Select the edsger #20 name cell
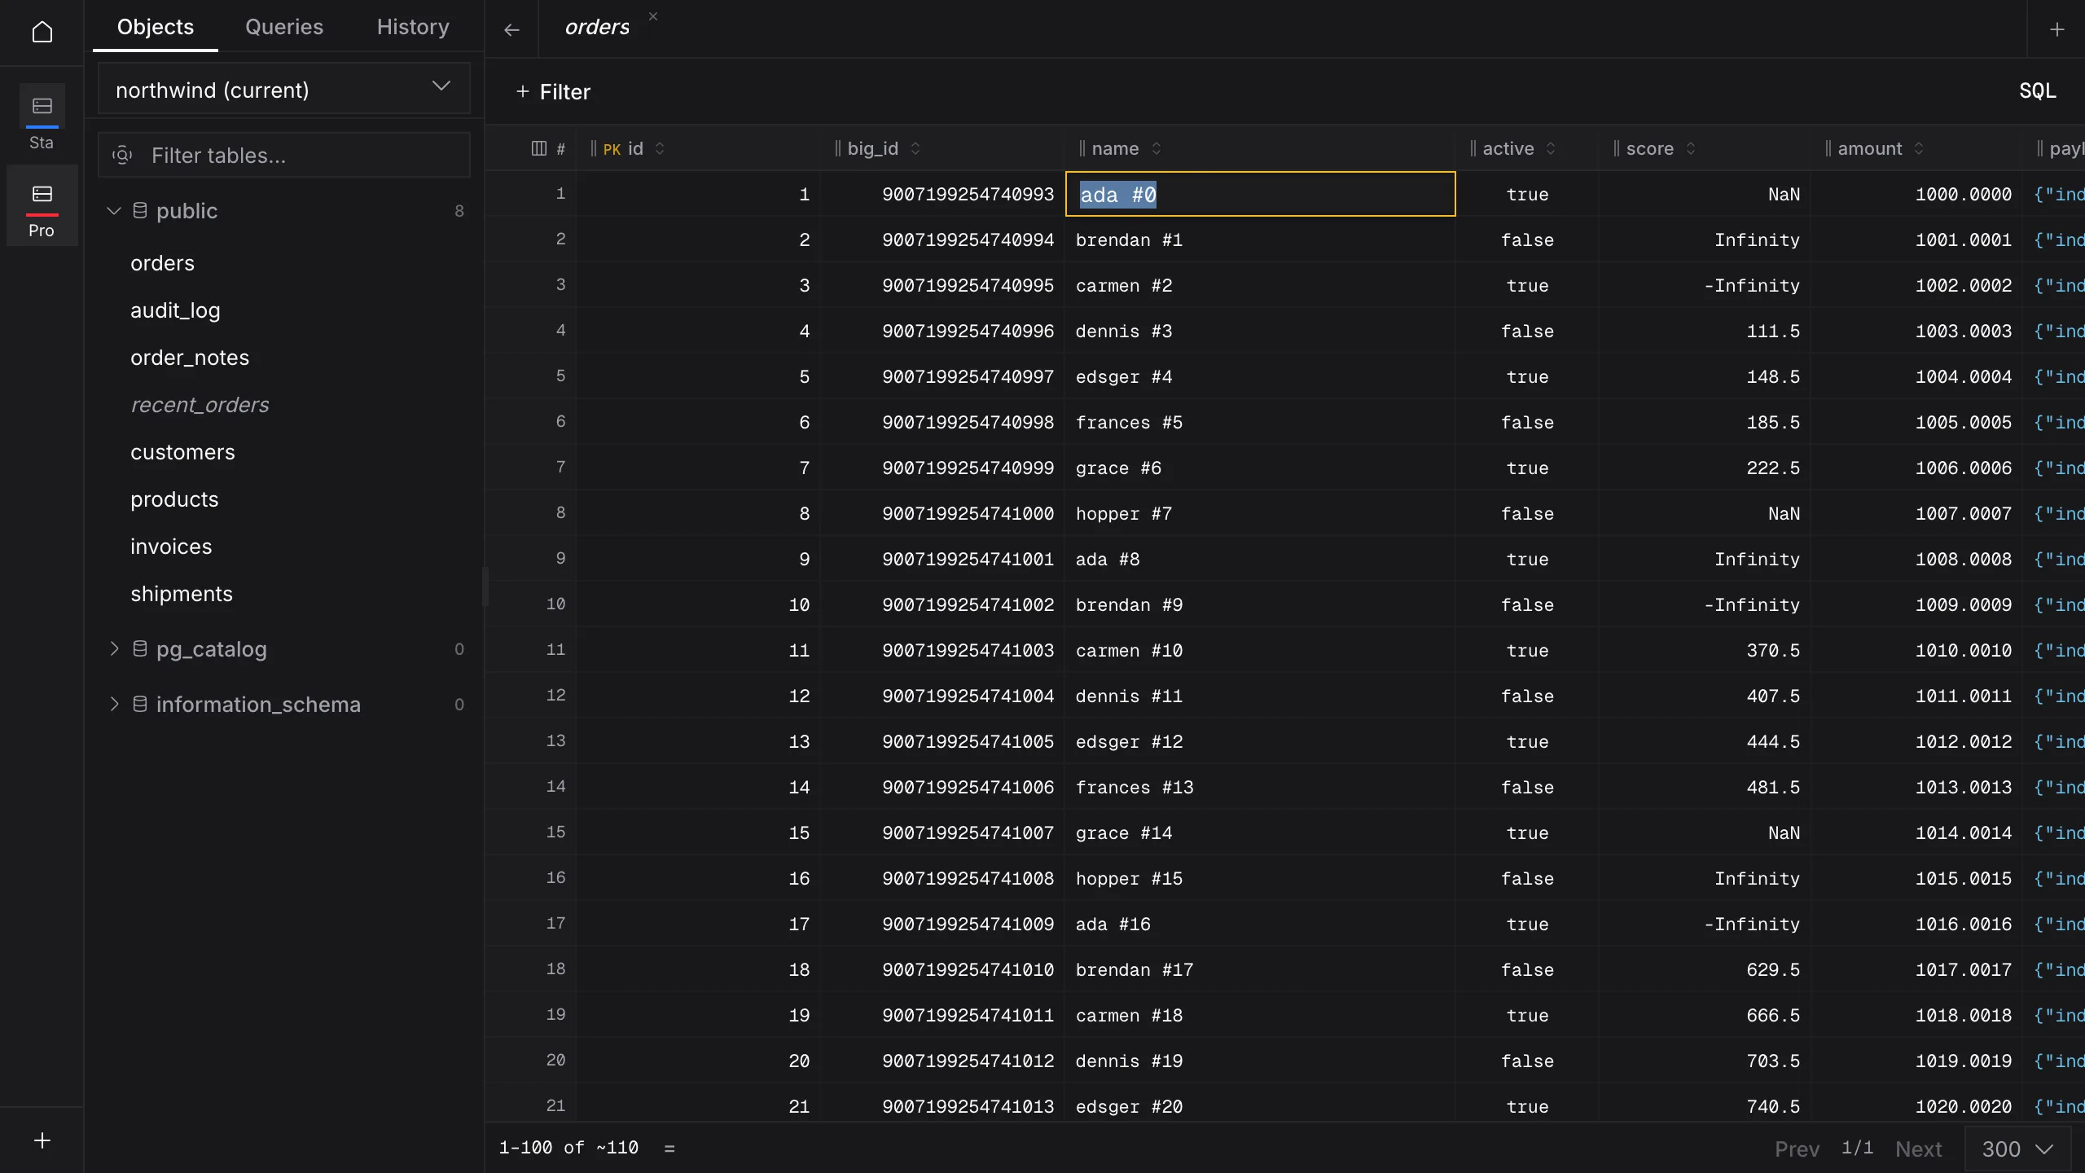Screen dimensions: 2085x1173 coord(1260,1106)
